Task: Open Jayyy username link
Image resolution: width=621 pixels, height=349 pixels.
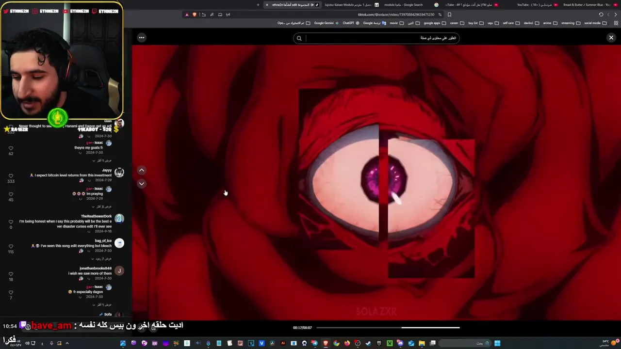Action: click(107, 170)
